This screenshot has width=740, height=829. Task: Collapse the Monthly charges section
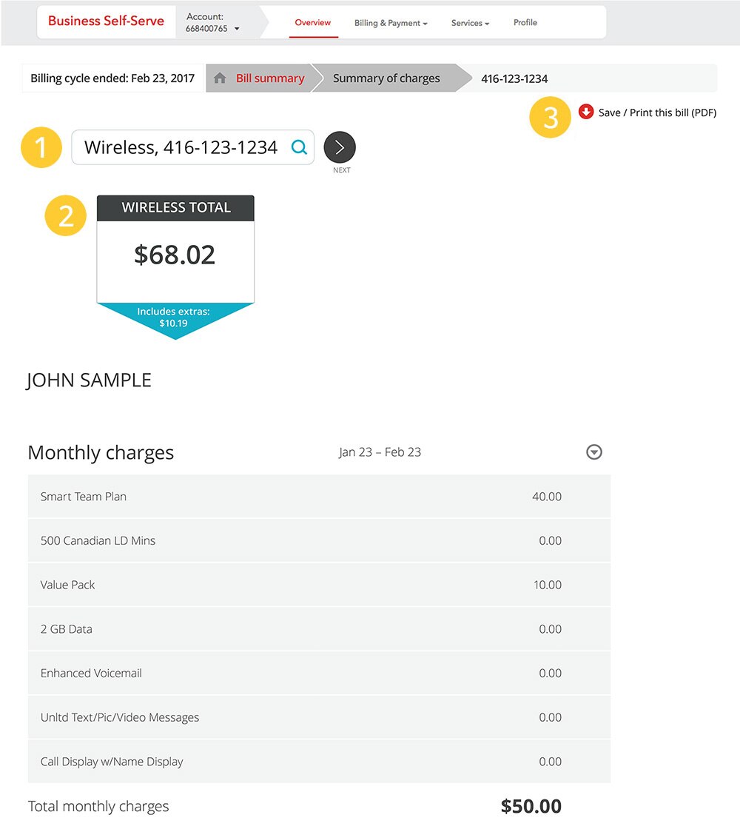coord(593,452)
